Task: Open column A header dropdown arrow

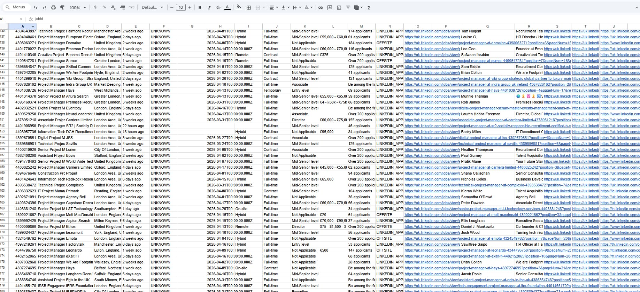Action: click(33, 26)
